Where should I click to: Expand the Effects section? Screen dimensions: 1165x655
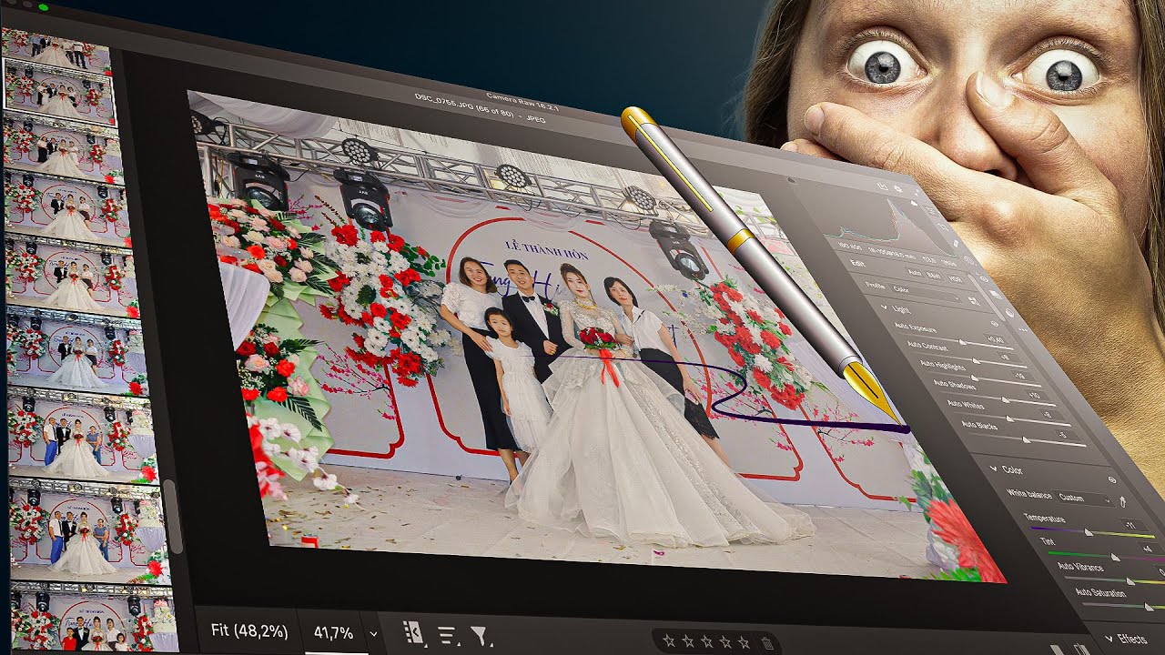coord(1109,638)
